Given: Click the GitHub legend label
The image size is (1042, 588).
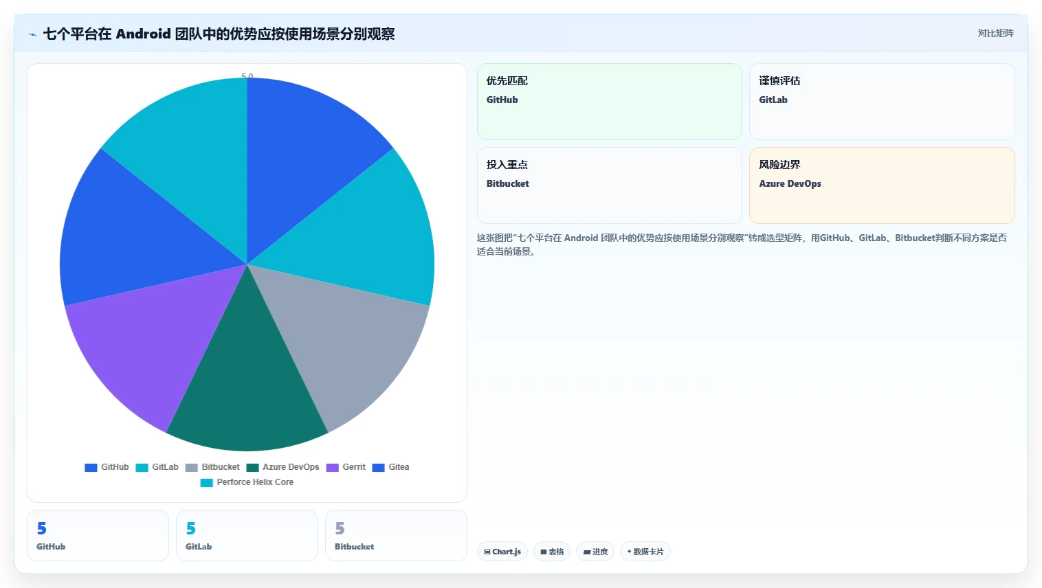Looking at the screenshot, I should pos(115,467).
